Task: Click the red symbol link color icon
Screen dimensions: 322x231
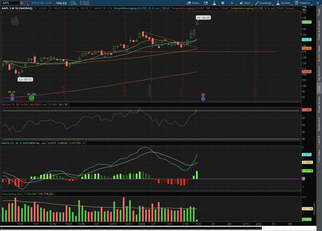Action: (x=27, y=3)
